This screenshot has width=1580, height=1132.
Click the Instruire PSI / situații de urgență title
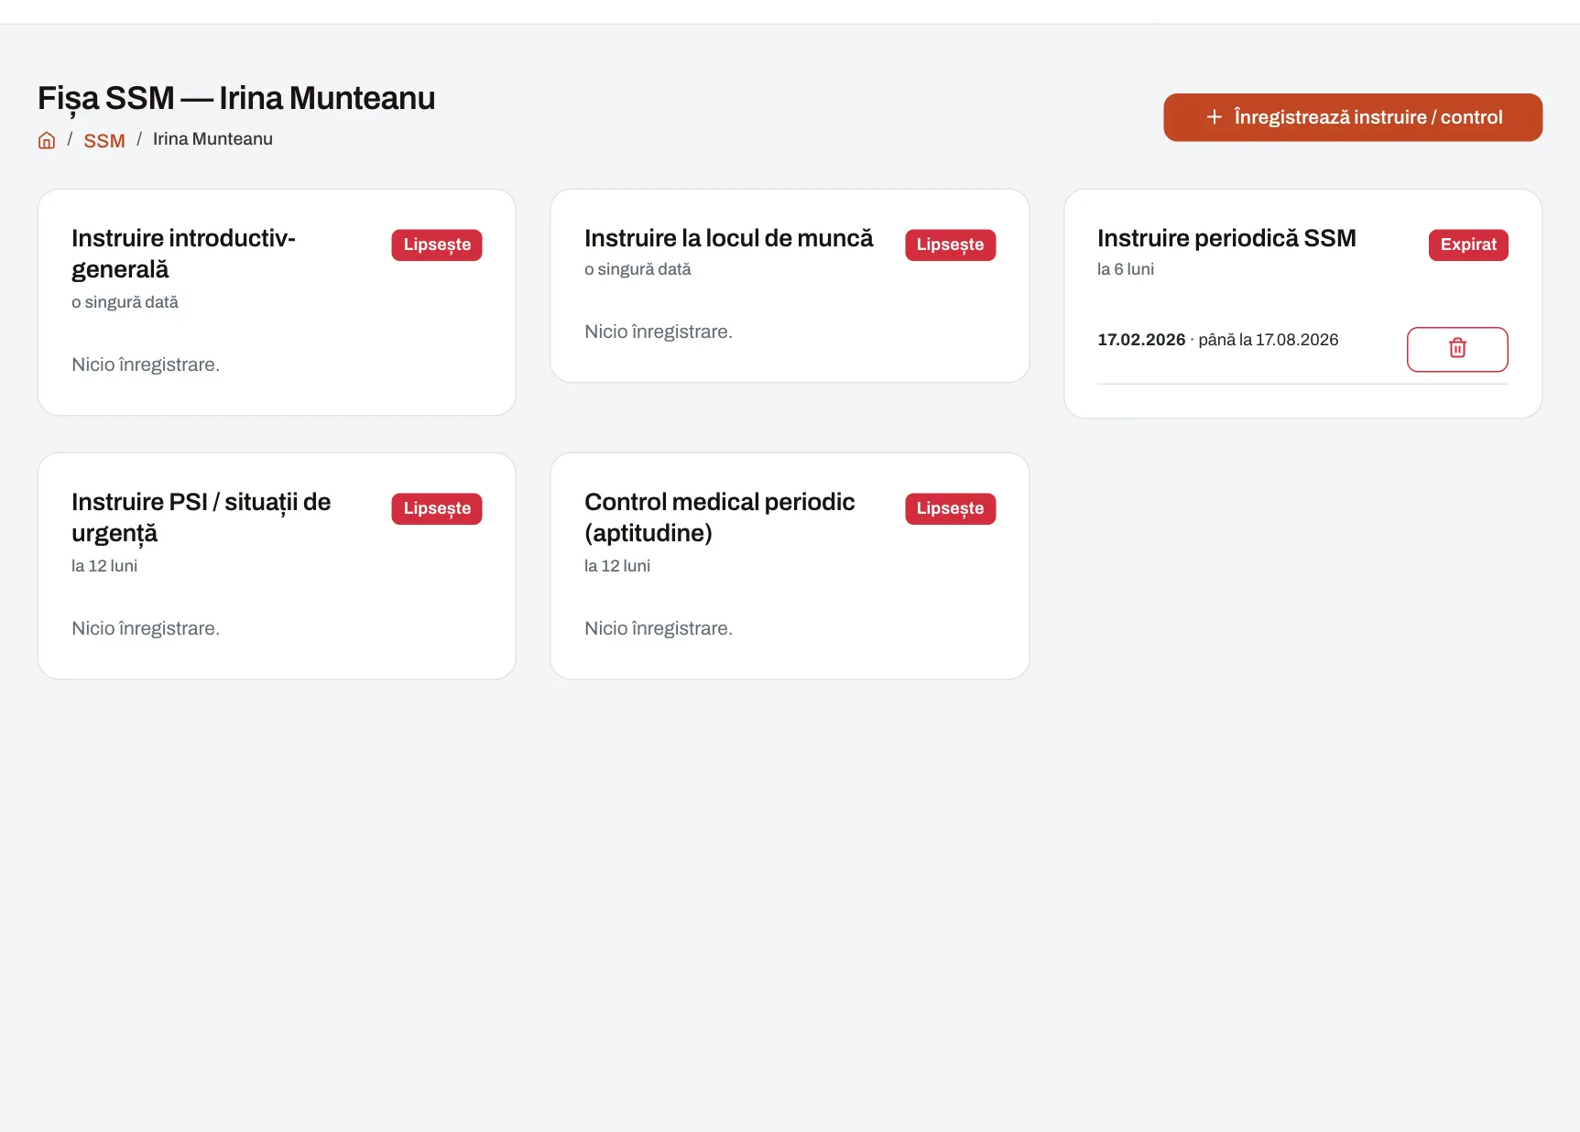pyautogui.click(x=202, y=517)
